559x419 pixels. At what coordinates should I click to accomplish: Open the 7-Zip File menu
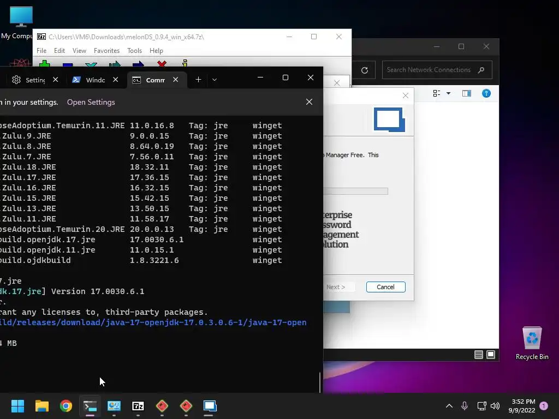point(41,51)
